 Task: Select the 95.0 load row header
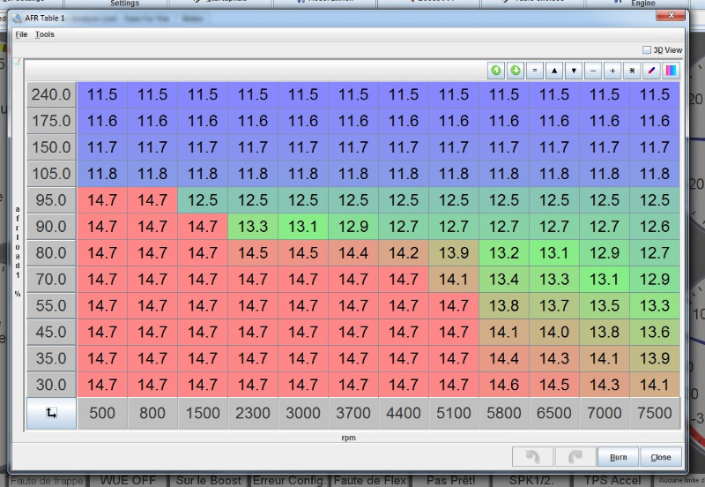[x=51, y=200]
